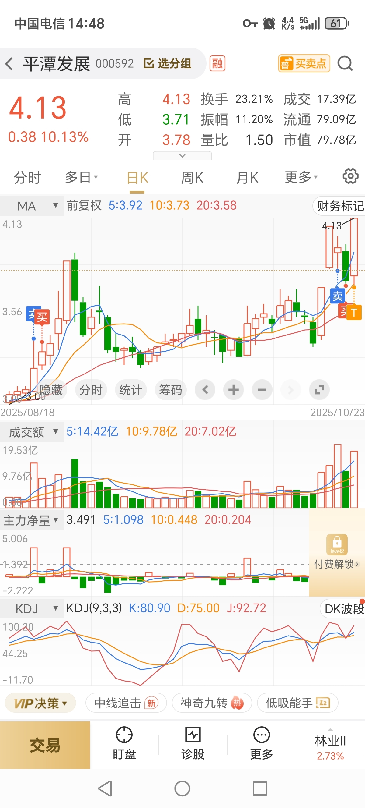Tap the level2 lock icon
The width and height of the screenshot is (365, 808).
click(337, 544)
